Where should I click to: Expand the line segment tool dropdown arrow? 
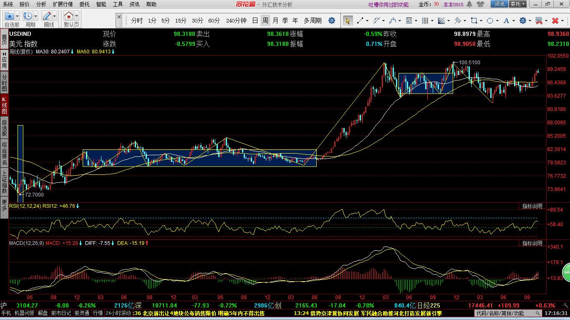click(367, 20)
